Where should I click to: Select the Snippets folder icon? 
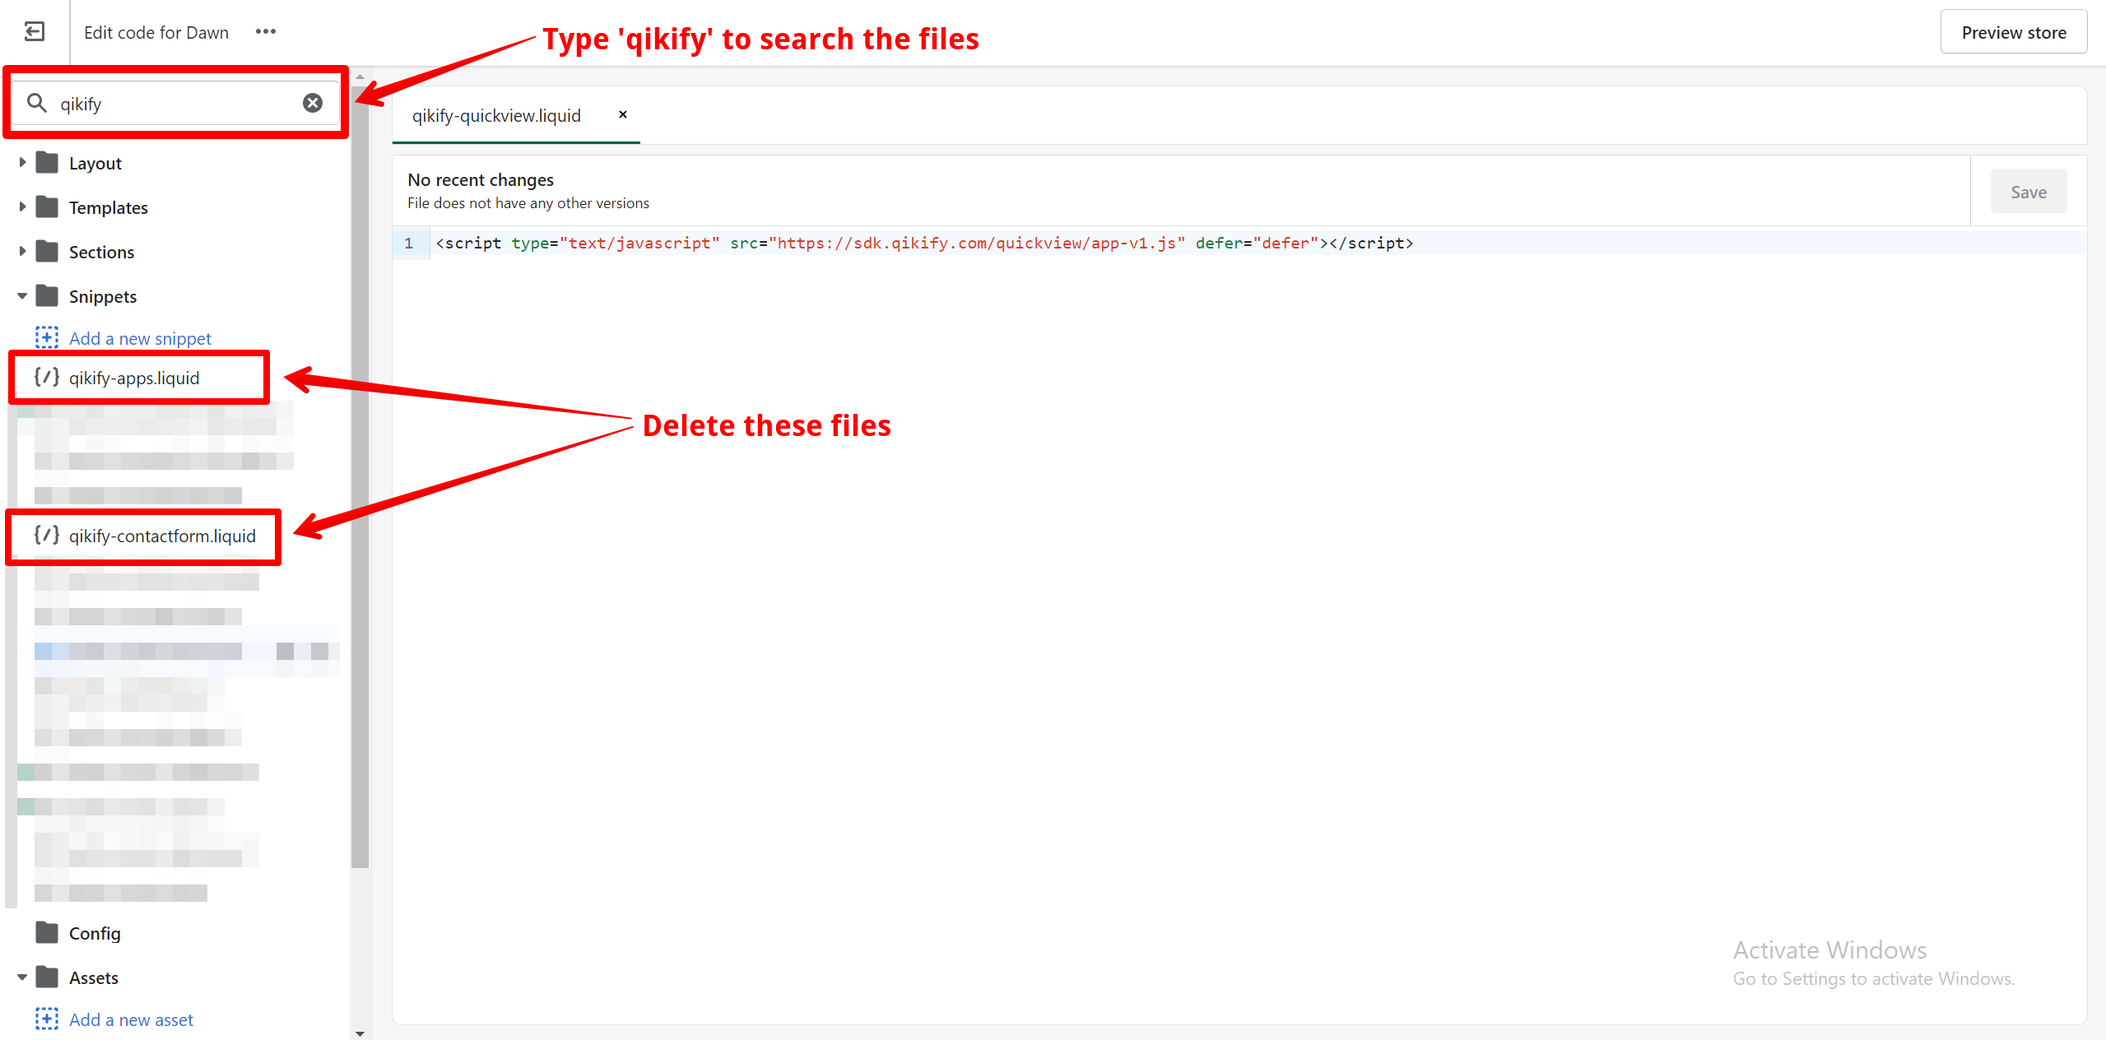point(48,295)
